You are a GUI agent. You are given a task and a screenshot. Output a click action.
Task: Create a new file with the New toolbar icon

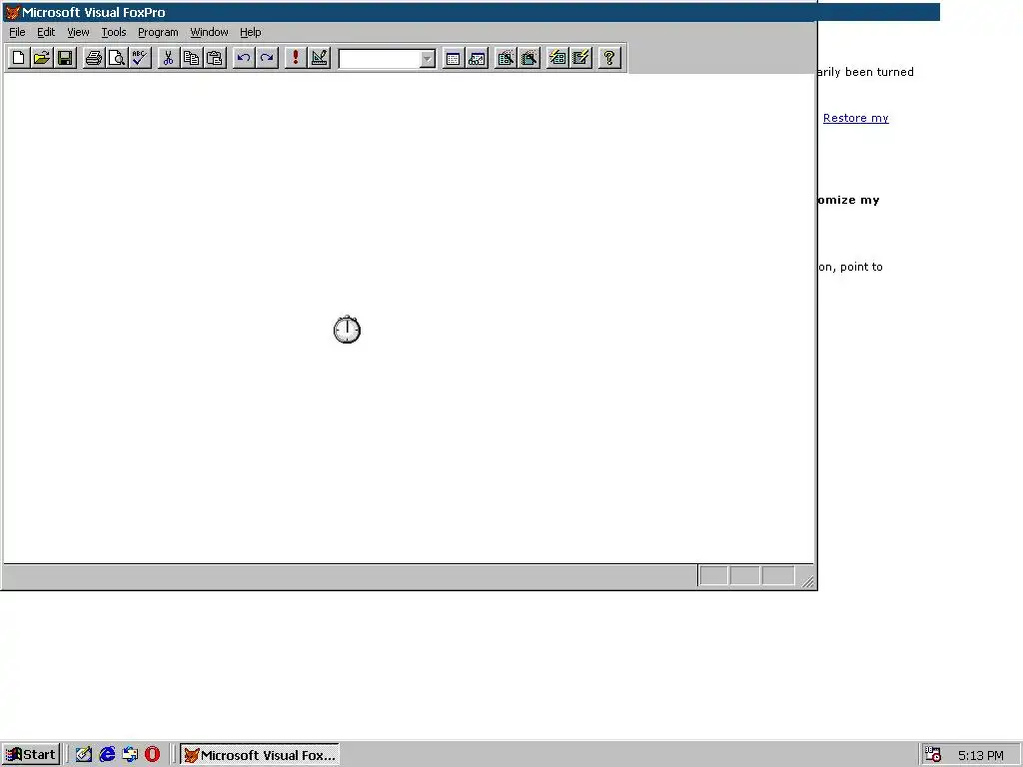(18, 58)
